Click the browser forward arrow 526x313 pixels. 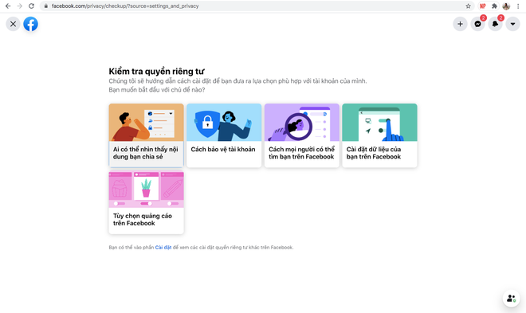[19, 6]
